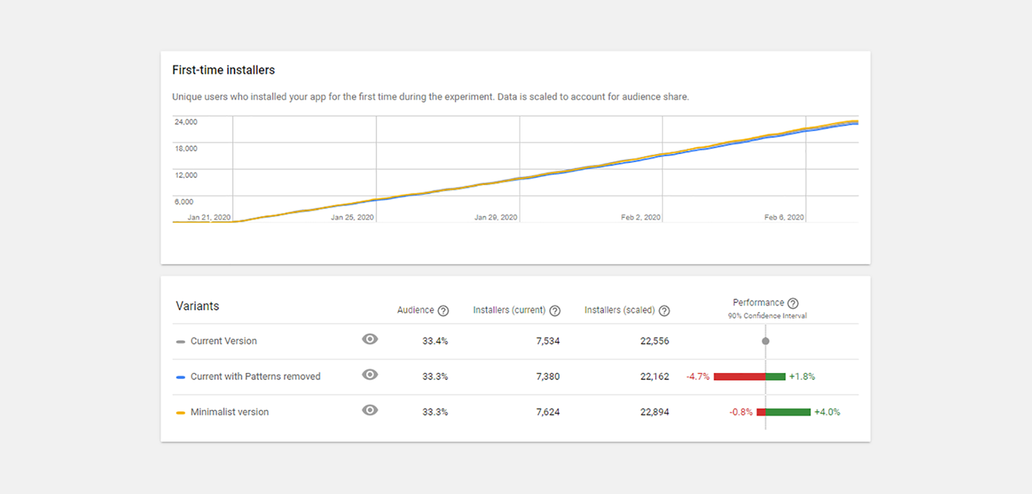Click the 18,000 y-axis label
The width and height of the screenshot is (1032, 494).
tap(186, 148)
